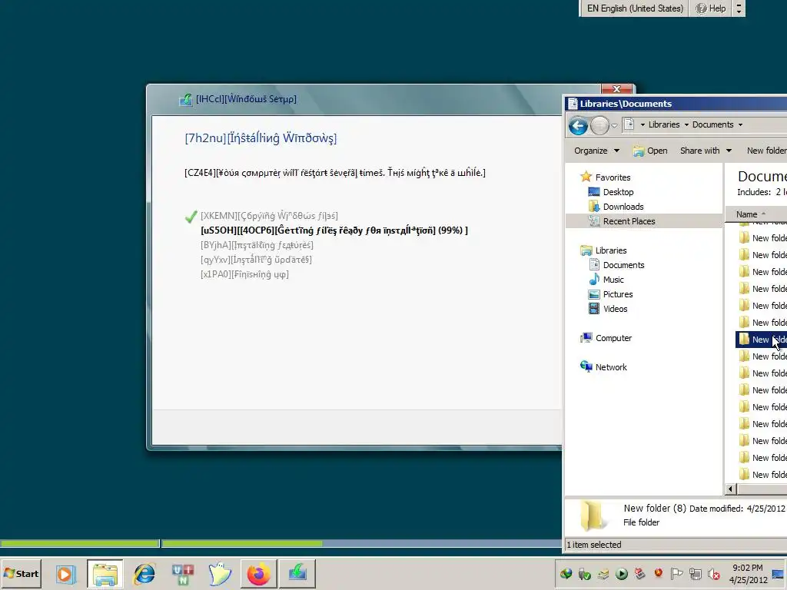Viewport: 787px width, 590px height.
Task: Click the second setup progress bar segment
Action: [x=361, y=543]
